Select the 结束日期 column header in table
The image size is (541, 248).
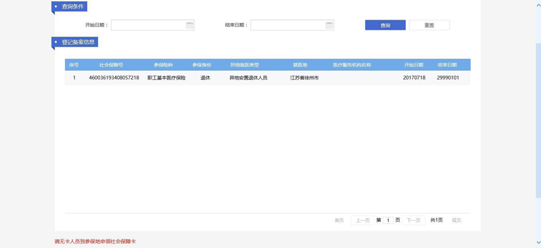(x=447, y=65)
